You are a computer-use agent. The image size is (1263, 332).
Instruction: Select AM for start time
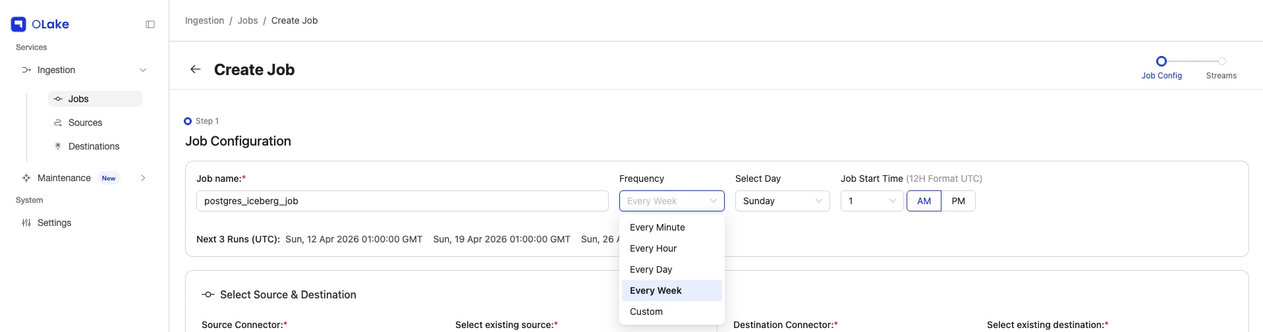coord(924,201)
